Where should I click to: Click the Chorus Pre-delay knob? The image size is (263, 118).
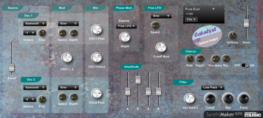[215, 58]
